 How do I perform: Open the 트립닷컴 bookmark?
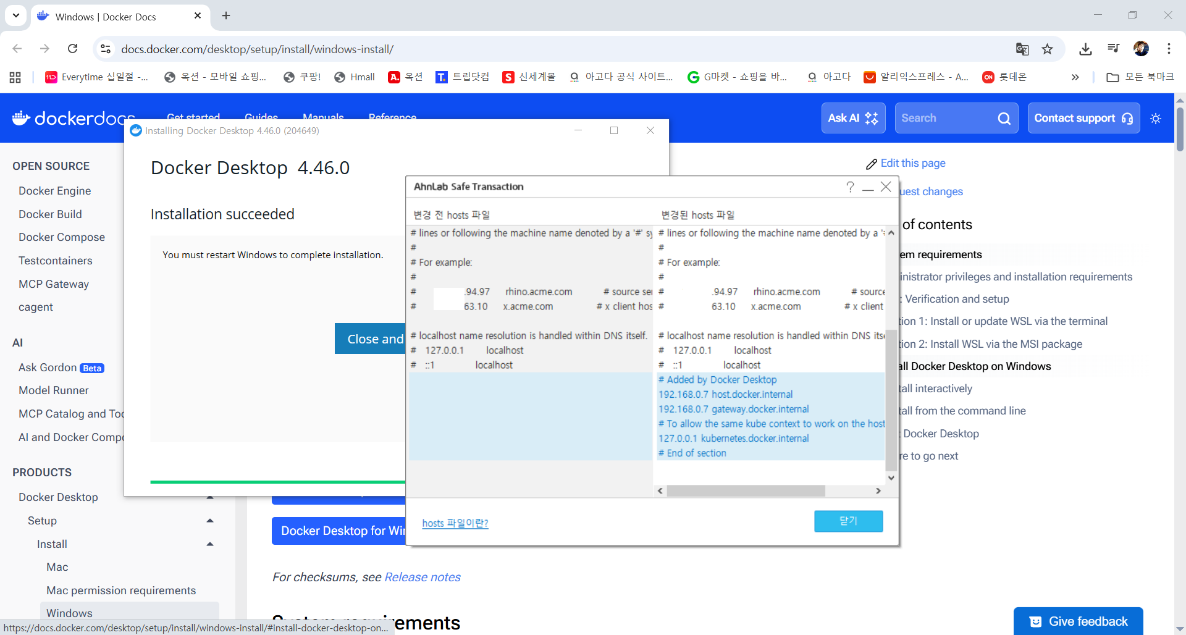[462, 77]
